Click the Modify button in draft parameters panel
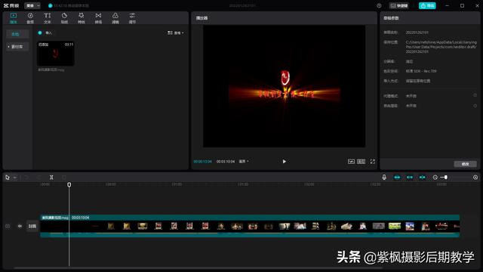This screenshot has height=272, width=483. tap(465, 164)
